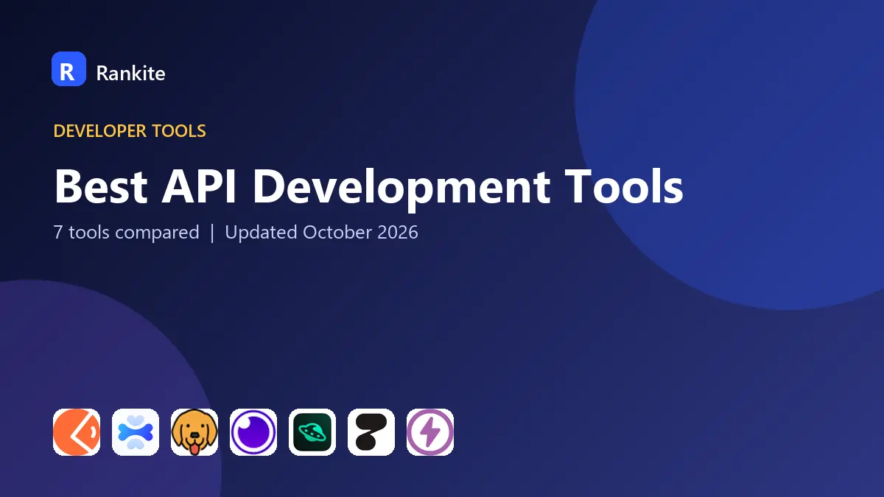Click the blue Rankite R logo icon
This screenshot has width=884, height=497.
click(x=69, y=69)
